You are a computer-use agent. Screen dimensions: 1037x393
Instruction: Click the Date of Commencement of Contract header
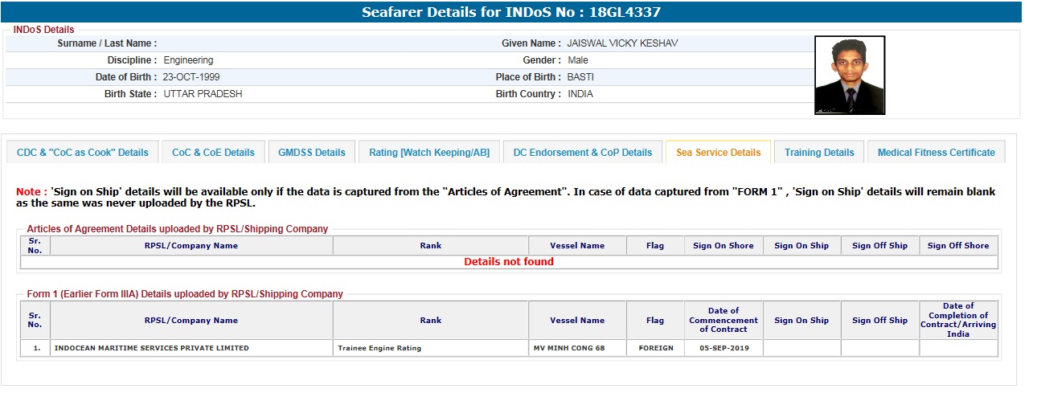click(723, 320)
